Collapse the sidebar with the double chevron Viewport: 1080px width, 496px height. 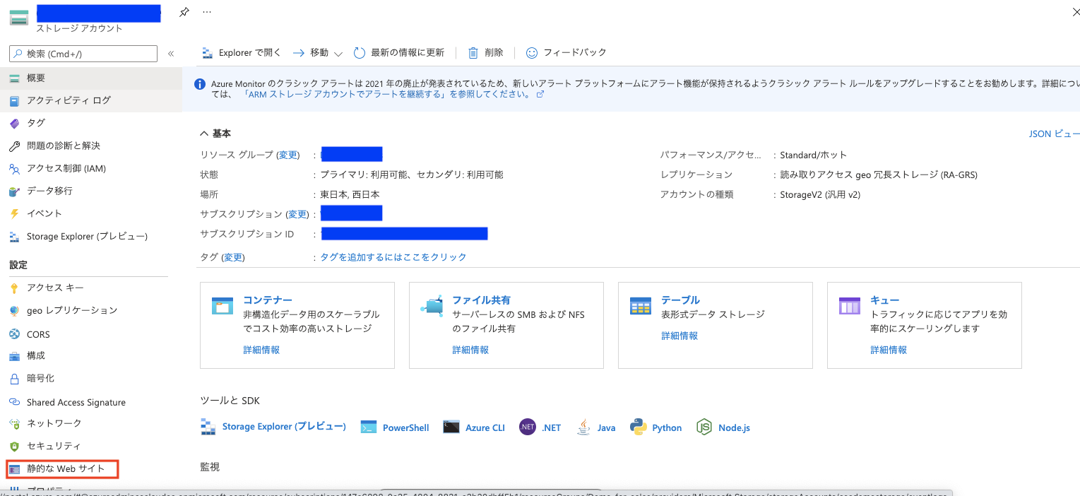click(171, 54)
